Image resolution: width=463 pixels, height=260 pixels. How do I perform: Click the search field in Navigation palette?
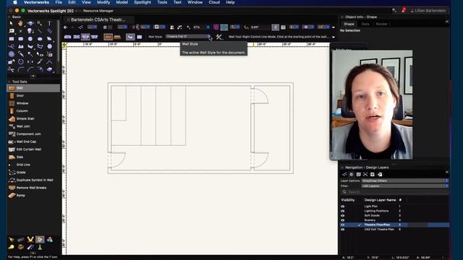click(x=394, y=191)
